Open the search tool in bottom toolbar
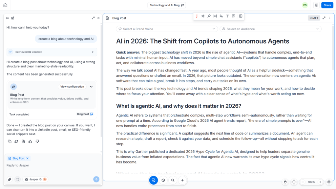This screenshot has height=189, width=336. (173, 180)
